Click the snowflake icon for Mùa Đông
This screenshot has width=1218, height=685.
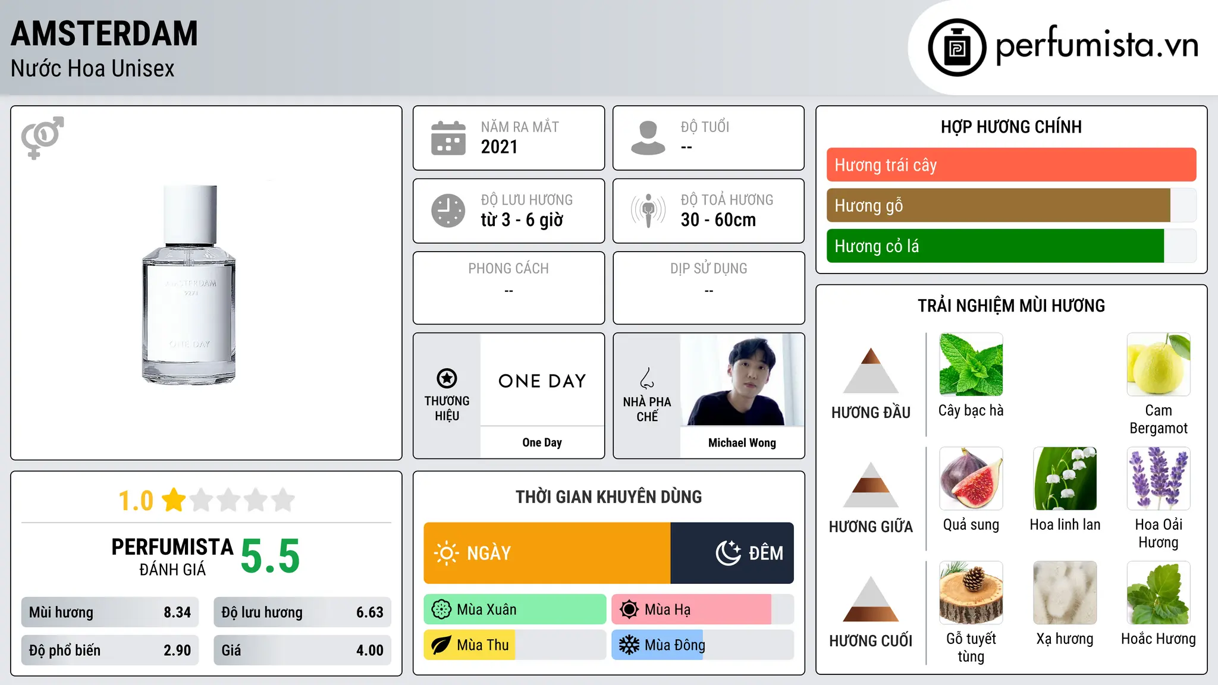(x=629, y=645)
